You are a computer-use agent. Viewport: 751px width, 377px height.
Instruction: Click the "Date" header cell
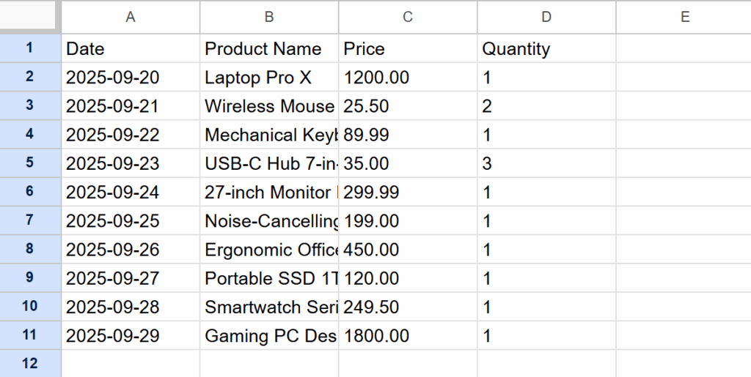point(131,49)
